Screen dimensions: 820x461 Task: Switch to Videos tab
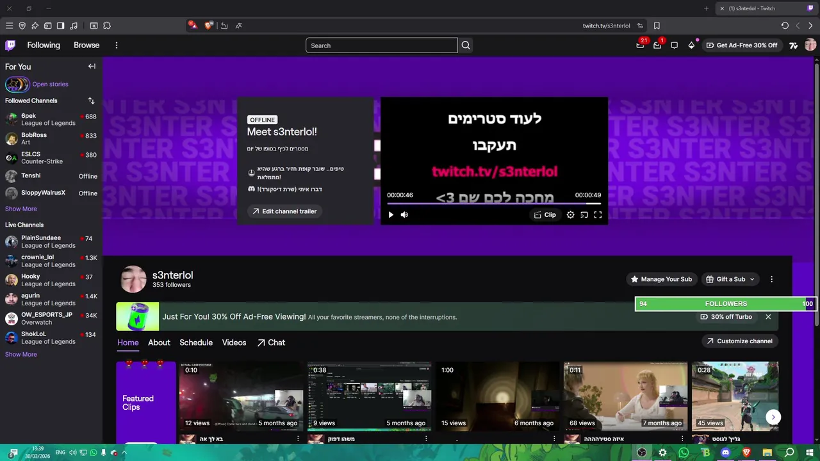click(234, 343)
